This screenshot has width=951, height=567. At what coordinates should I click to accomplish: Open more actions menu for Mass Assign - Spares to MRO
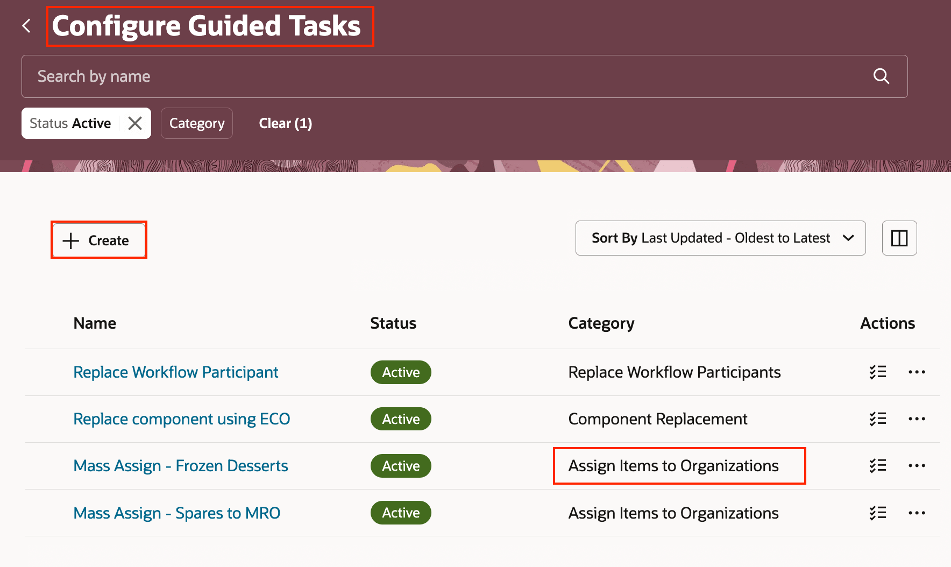tap(917, 513)
